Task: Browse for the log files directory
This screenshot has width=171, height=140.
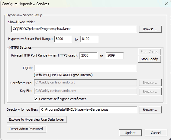Action: [150, 110]
